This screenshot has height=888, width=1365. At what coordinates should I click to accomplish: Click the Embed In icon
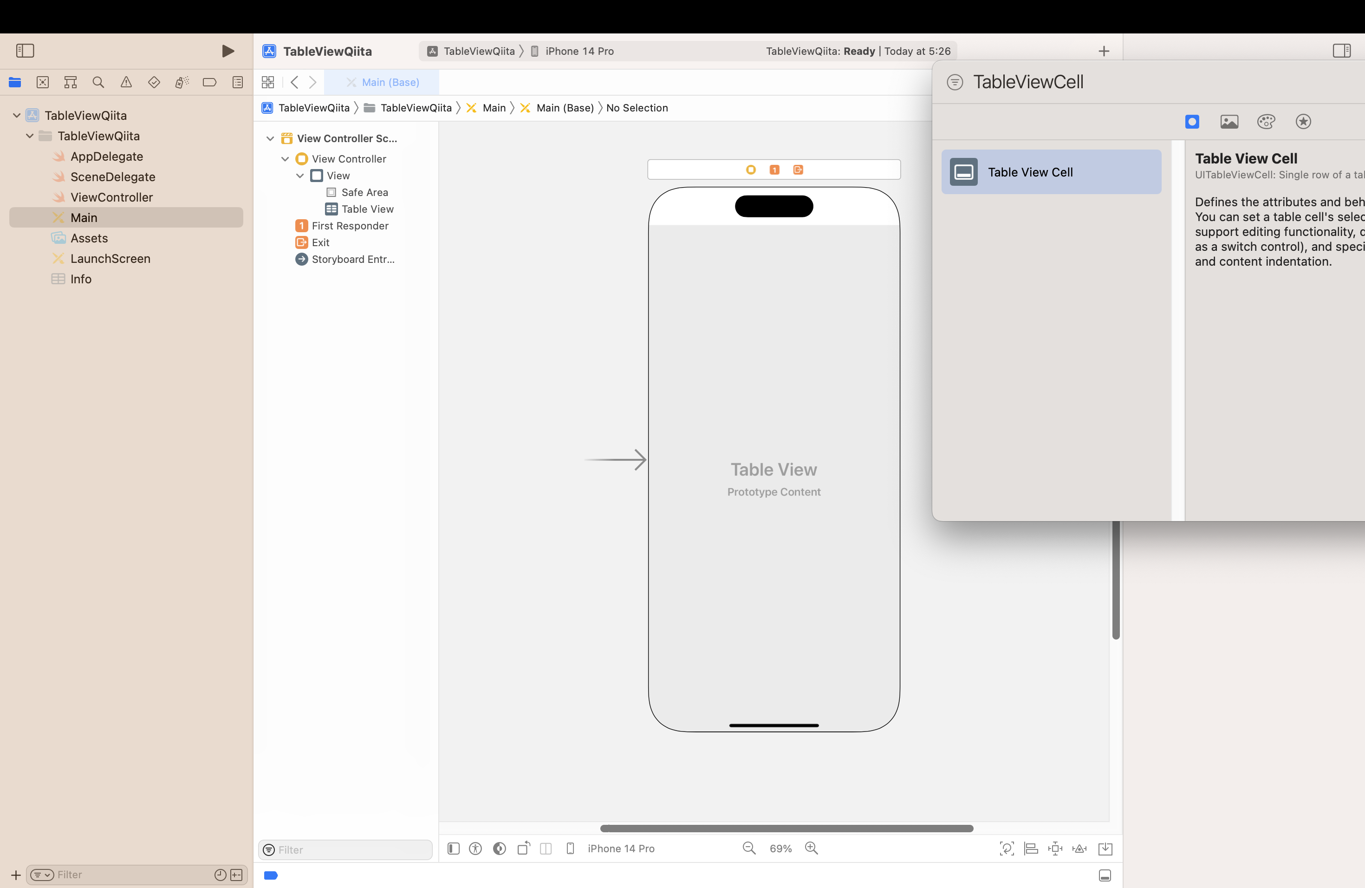click(1105, 849)
